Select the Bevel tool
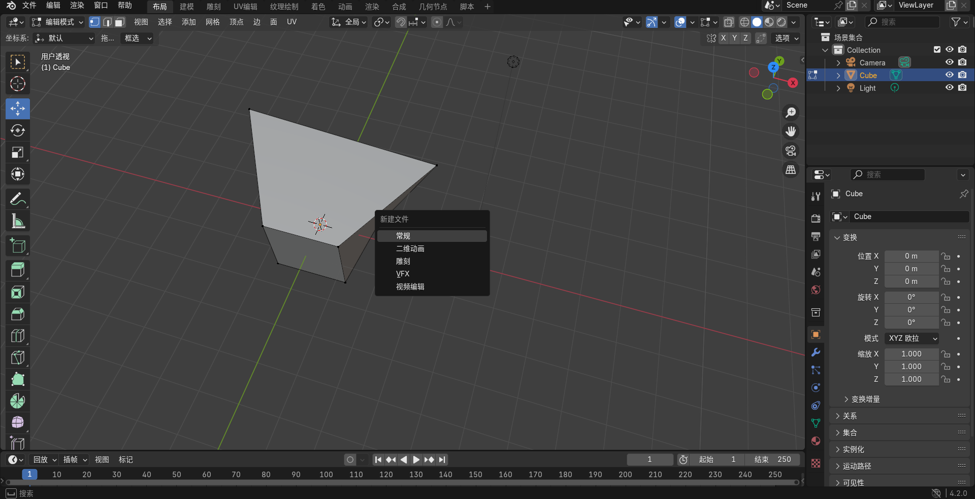975x499 pixels. click(x=18, y=314)
